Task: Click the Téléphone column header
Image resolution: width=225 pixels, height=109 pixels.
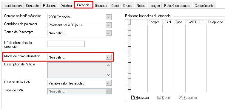Action: 216,22
